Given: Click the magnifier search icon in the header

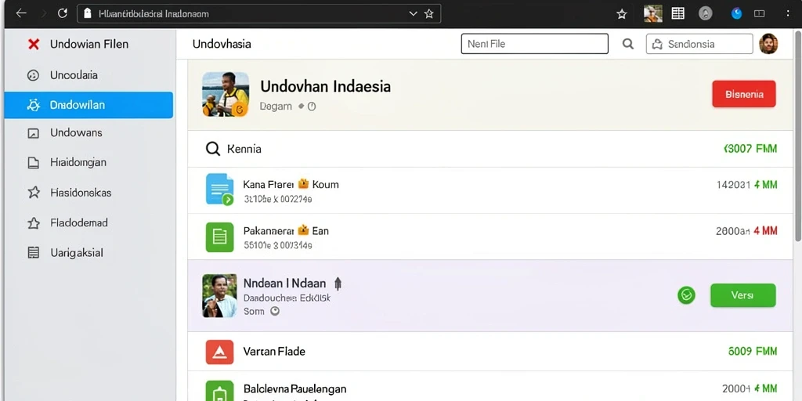Looking at the screenshot, I should coord(628,44).
